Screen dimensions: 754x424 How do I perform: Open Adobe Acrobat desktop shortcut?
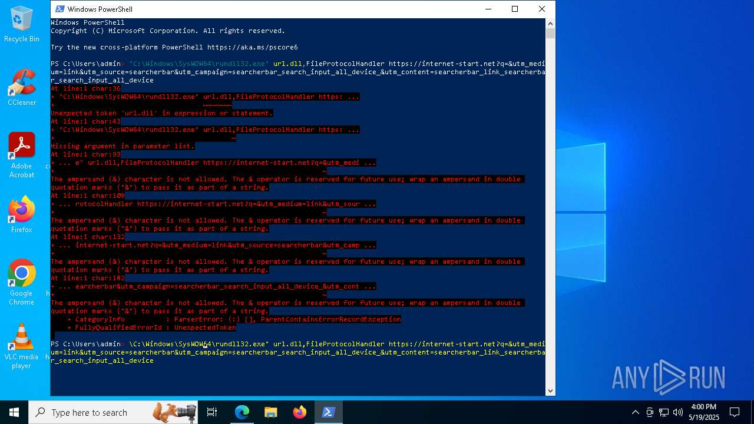pyautogui.click(x=22, y=155)
